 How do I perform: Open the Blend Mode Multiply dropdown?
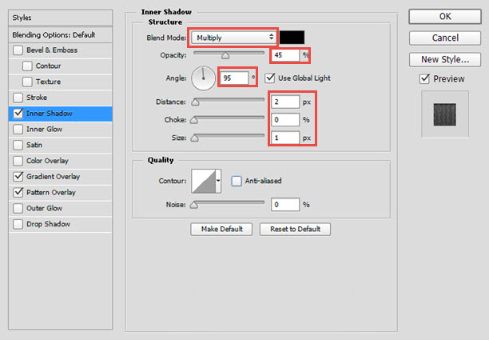coord(233,38)
